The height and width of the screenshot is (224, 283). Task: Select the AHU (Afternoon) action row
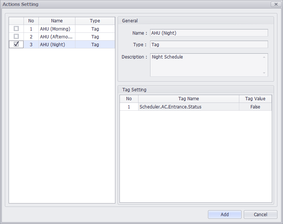click(56, 37)
